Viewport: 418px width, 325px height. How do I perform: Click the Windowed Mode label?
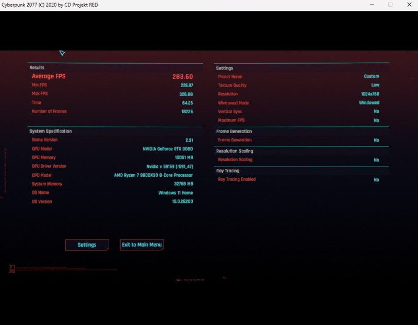[x=233, y=103]
